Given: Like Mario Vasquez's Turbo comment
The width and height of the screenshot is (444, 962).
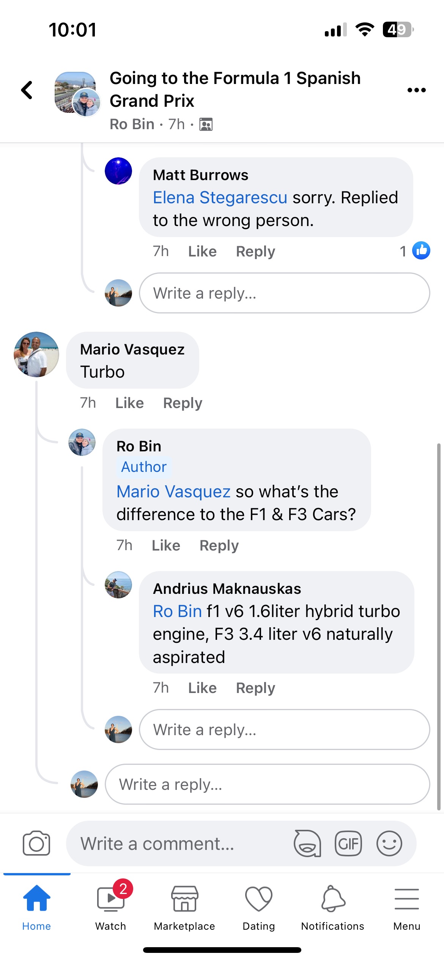Looking at the screenshot, I should pos(129,403).
